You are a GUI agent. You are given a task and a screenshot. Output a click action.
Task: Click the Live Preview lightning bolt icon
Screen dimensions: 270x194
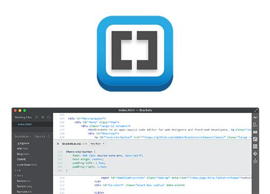[255, 117]
